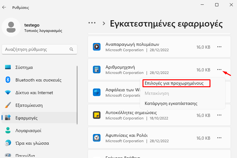Screen dimensions: 237x158
Task: Click the Σύστημα monitor icon
Action: (x=8, y=67)
